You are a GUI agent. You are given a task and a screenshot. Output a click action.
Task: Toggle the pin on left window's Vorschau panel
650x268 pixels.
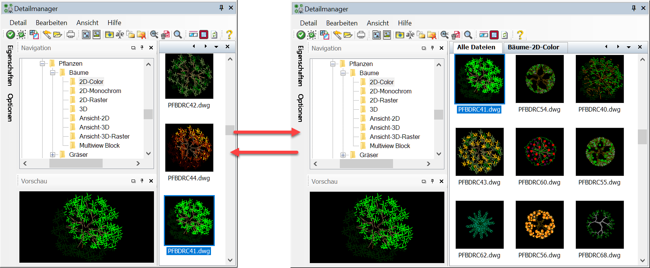142,181
